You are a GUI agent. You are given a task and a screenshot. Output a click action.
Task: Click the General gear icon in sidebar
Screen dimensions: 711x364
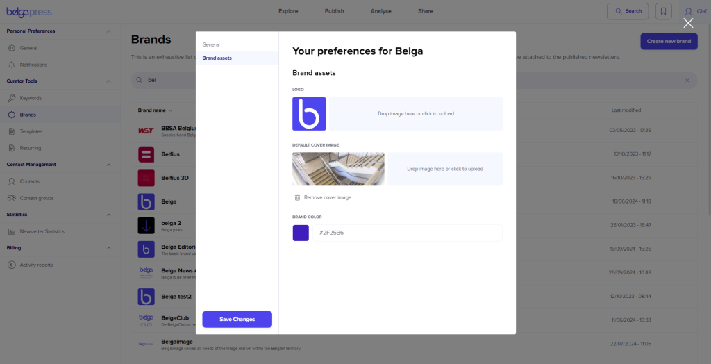click(12, 48)
